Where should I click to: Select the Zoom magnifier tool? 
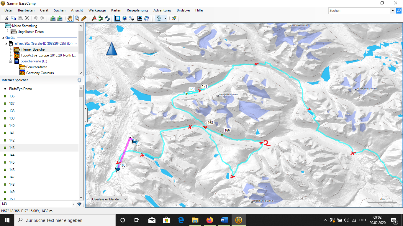pyautogui.click(x=77, y=18)
